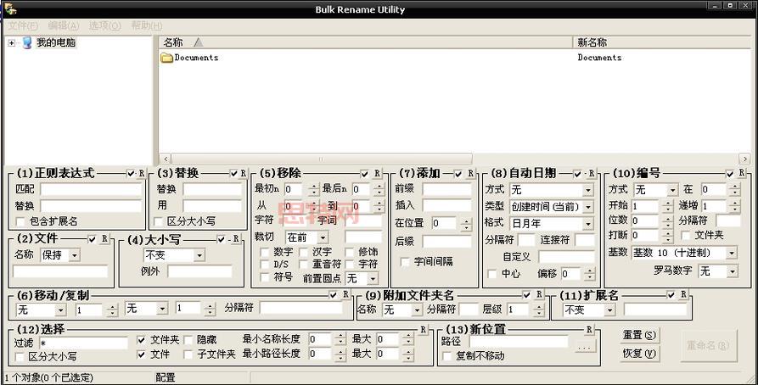Open Auto Date 格式 日月年 dropdown
The height and width of the screenshot is (385, 758).
point(588,224)
